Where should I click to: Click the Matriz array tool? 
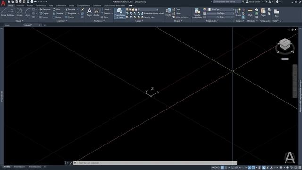pyautogui.click(x=70, y=17)
